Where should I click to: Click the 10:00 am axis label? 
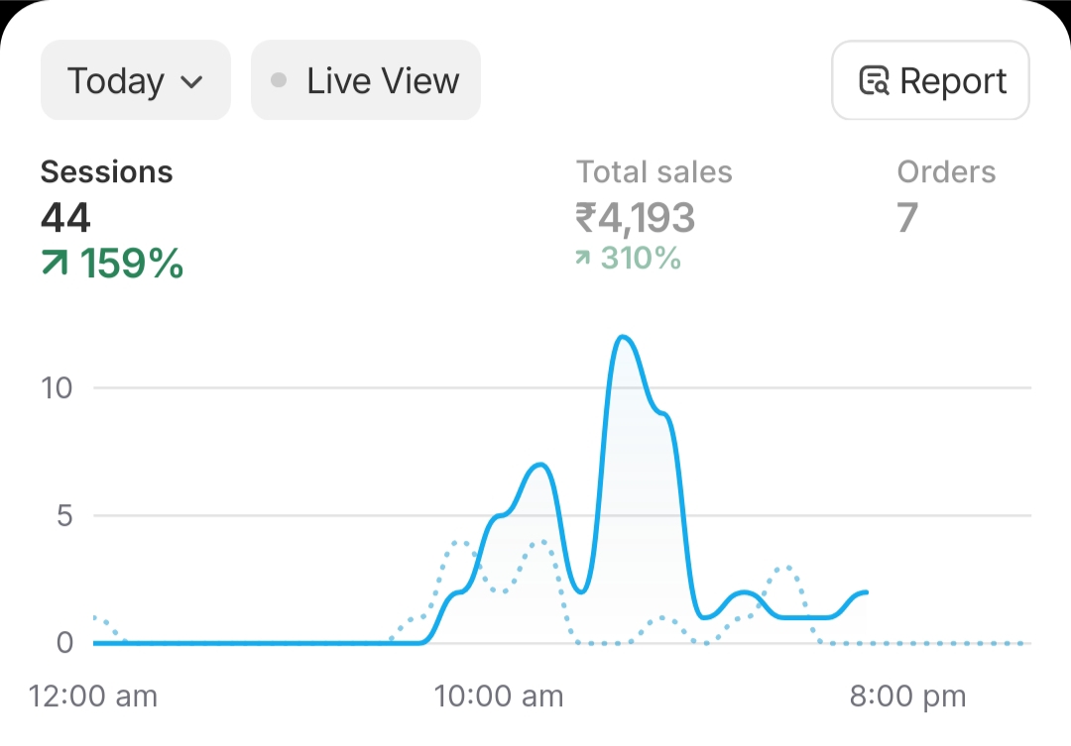(499, 696)
